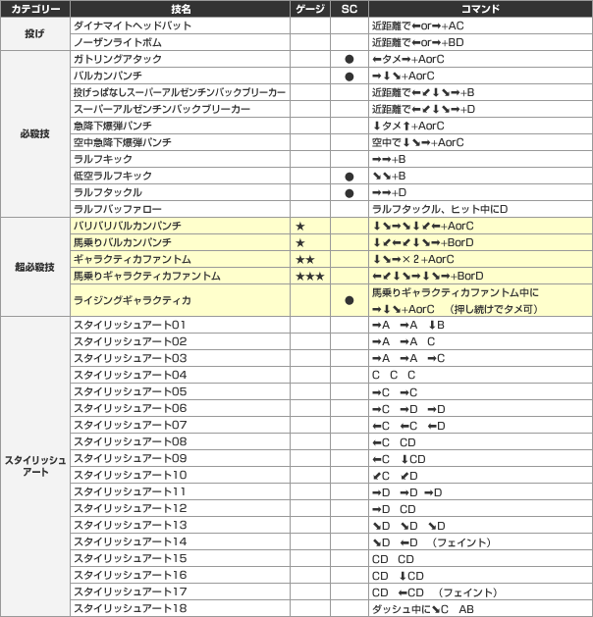Click the single star gauge for バリバリバルカンパンチ
This screenshot has width=593, height=617.
pyautogui.click(x=300, y=226)
